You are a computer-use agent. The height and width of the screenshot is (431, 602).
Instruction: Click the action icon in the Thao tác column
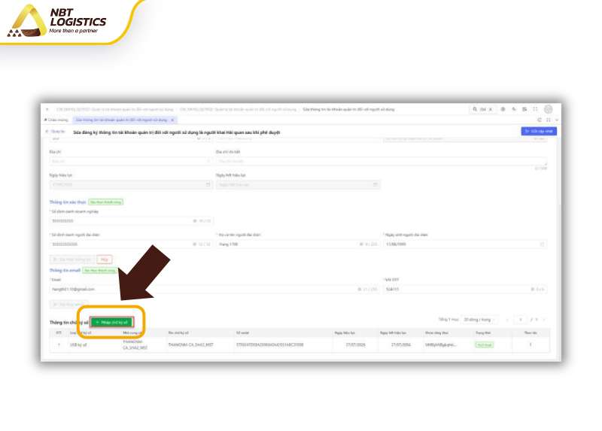pos(531,344)
